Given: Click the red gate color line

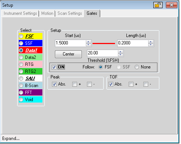Looking at the screenshot, I should [x=104, y=43].
